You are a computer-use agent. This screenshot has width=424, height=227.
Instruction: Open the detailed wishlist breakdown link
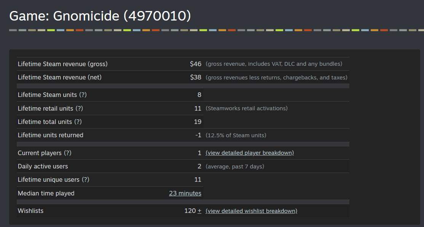251,211
